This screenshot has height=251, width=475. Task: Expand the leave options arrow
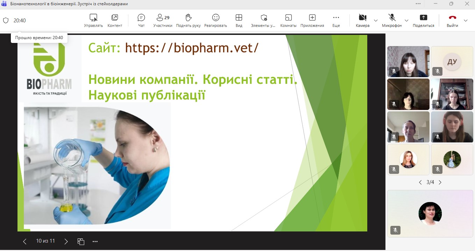click(466, 20)
